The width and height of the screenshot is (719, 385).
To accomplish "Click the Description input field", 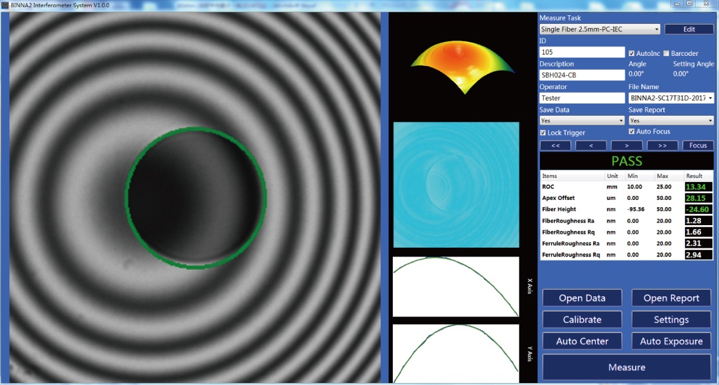I will tap(582, 75).
